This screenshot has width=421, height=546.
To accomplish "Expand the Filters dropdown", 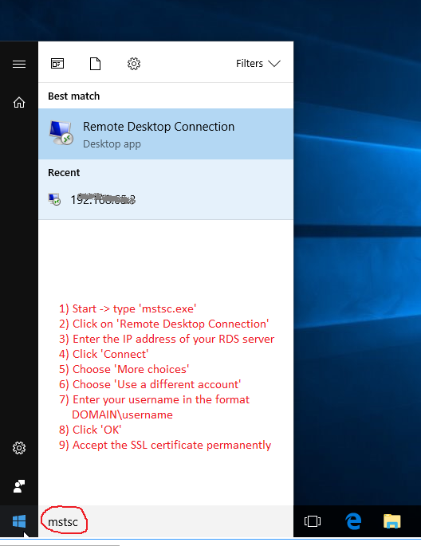I will coord(258,64).
